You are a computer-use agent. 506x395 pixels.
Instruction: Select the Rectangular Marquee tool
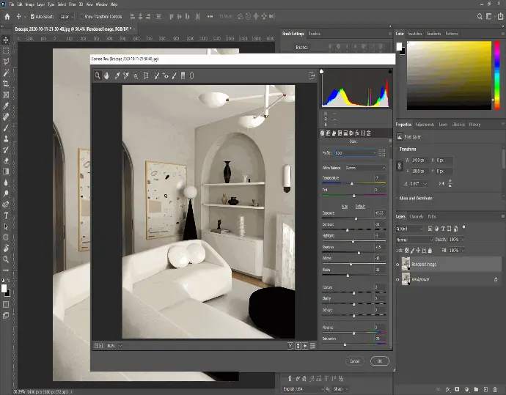point(6,51)
